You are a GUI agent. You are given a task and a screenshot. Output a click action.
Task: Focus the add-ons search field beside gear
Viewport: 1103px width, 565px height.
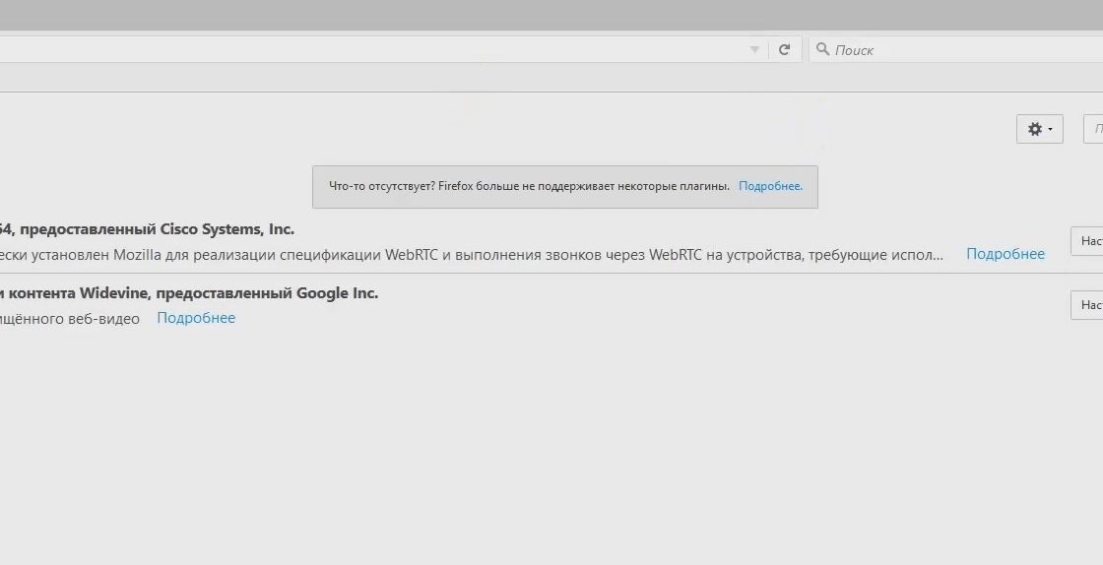1094,129
